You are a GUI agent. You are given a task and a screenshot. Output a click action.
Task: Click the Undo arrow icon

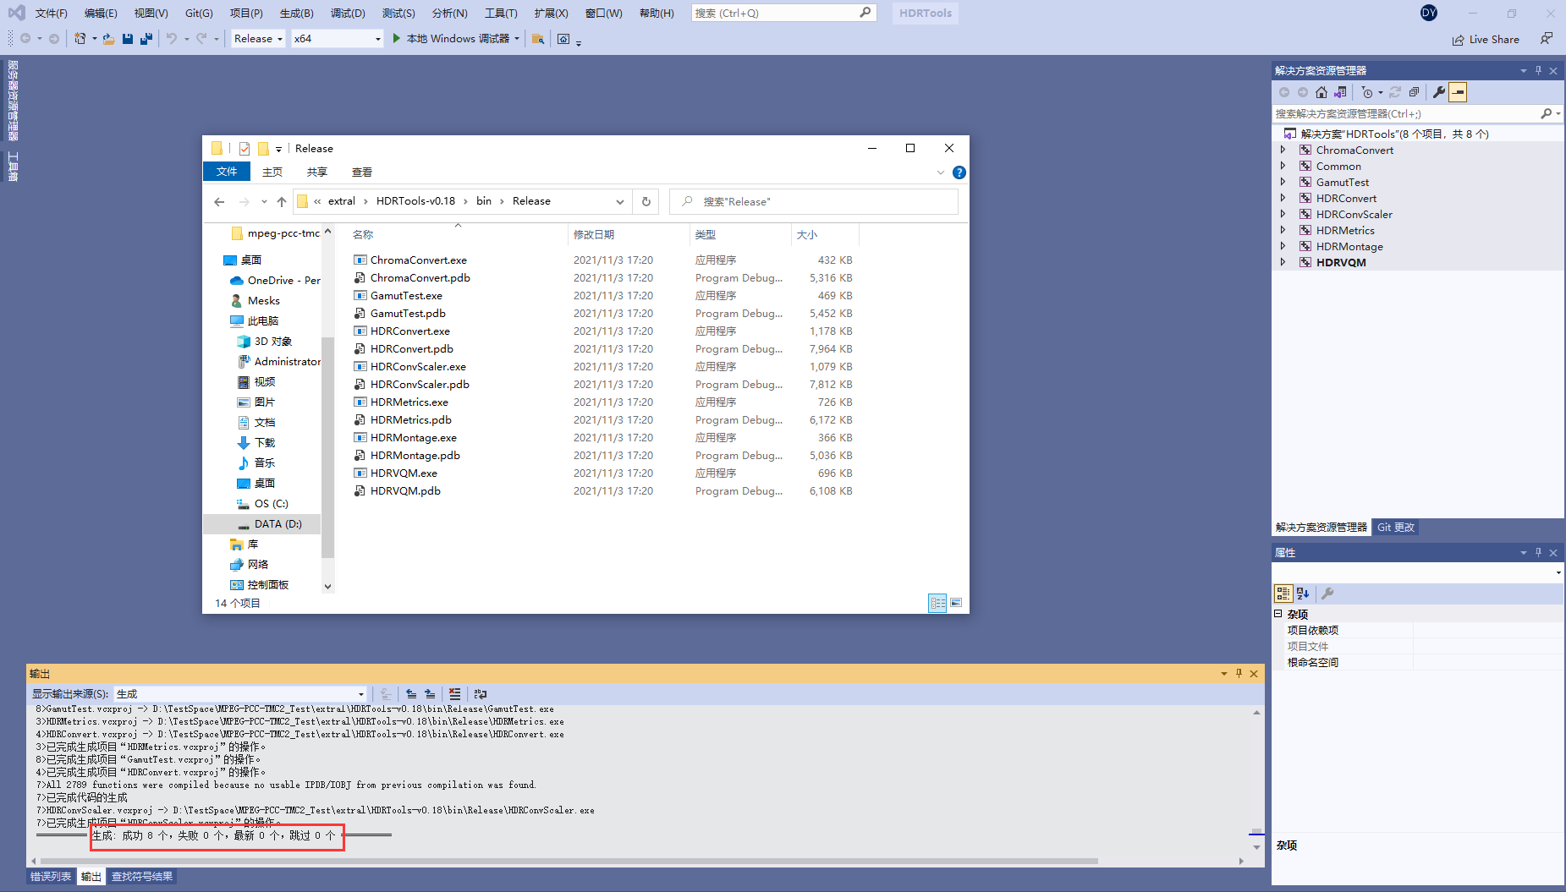pyautogui.click(x=172, y=38)
